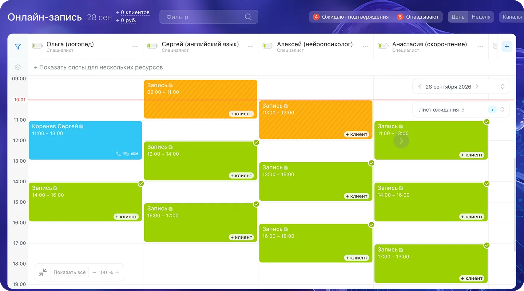
Task: Click the battery load icon for Ольга (логопед)
Action: pos(37,46)
